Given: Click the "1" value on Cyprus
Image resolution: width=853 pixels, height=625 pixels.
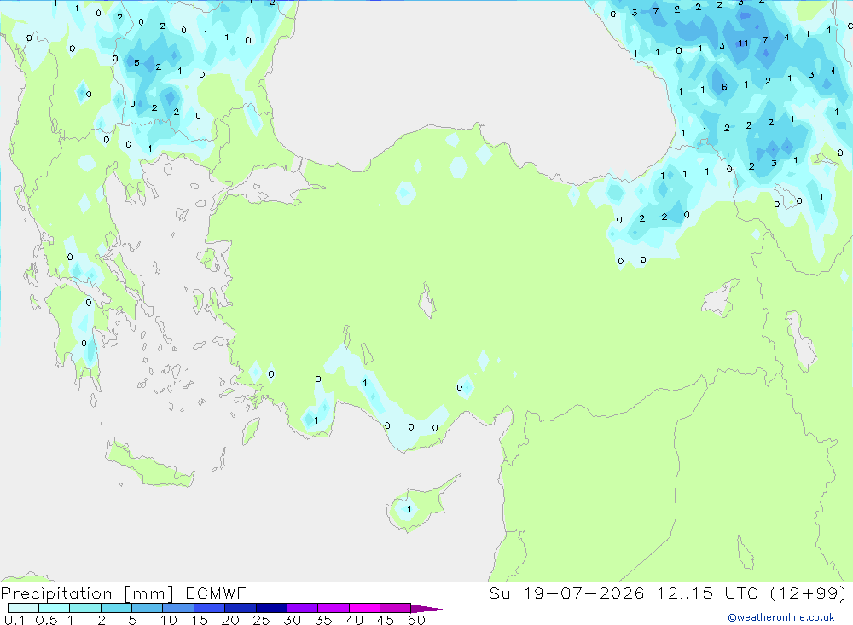Looking at the screenshot, I should (409, 510).
